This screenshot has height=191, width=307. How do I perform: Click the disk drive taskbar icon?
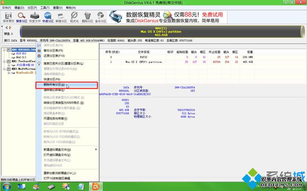(51, 187)
